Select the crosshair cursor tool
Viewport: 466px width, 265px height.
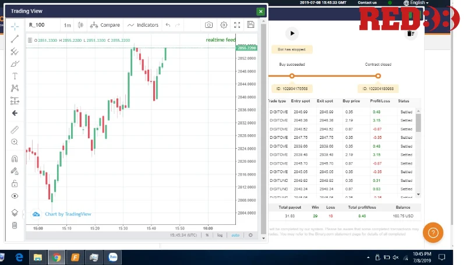(x=15, y=27)
